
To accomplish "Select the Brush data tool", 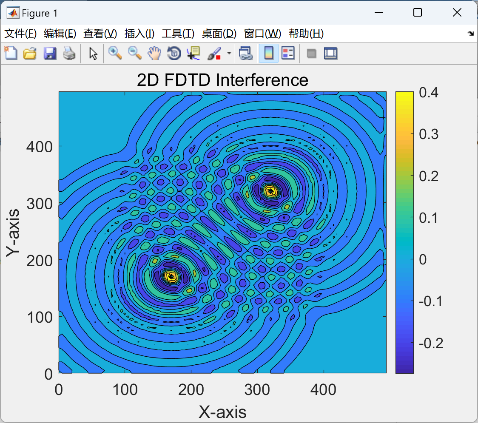I will point(214,53).
